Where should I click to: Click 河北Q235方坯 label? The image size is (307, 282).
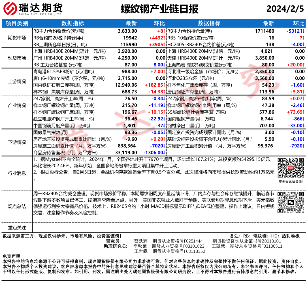tap(191, 78)
